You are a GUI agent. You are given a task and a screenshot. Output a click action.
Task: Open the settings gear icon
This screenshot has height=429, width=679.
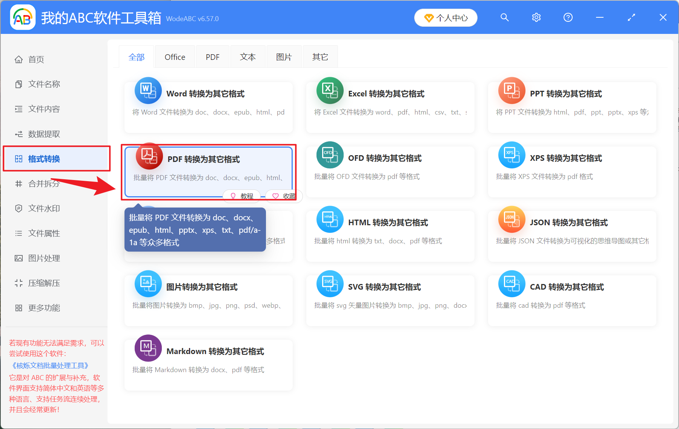(536, 17)
